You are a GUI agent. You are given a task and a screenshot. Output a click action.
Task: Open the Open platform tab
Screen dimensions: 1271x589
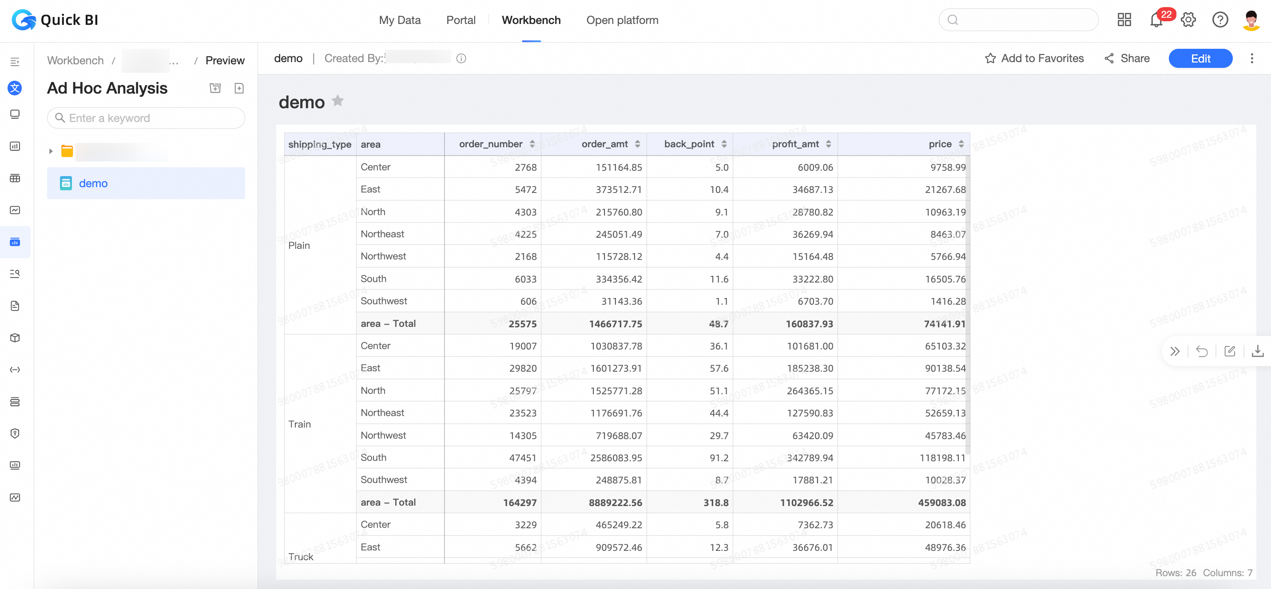[622, 20]
